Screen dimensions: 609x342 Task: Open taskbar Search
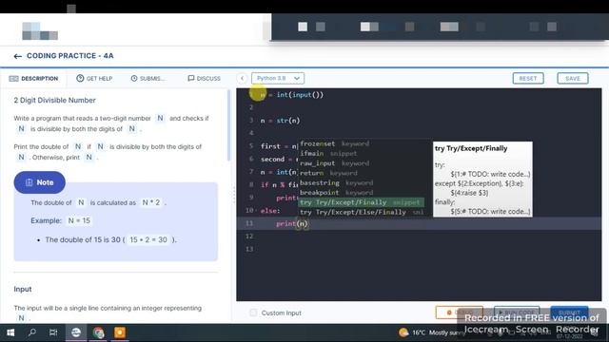(x=32, y=332)
